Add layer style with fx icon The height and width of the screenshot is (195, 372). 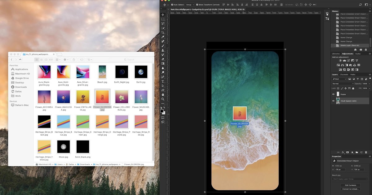(x=343, y=152)
